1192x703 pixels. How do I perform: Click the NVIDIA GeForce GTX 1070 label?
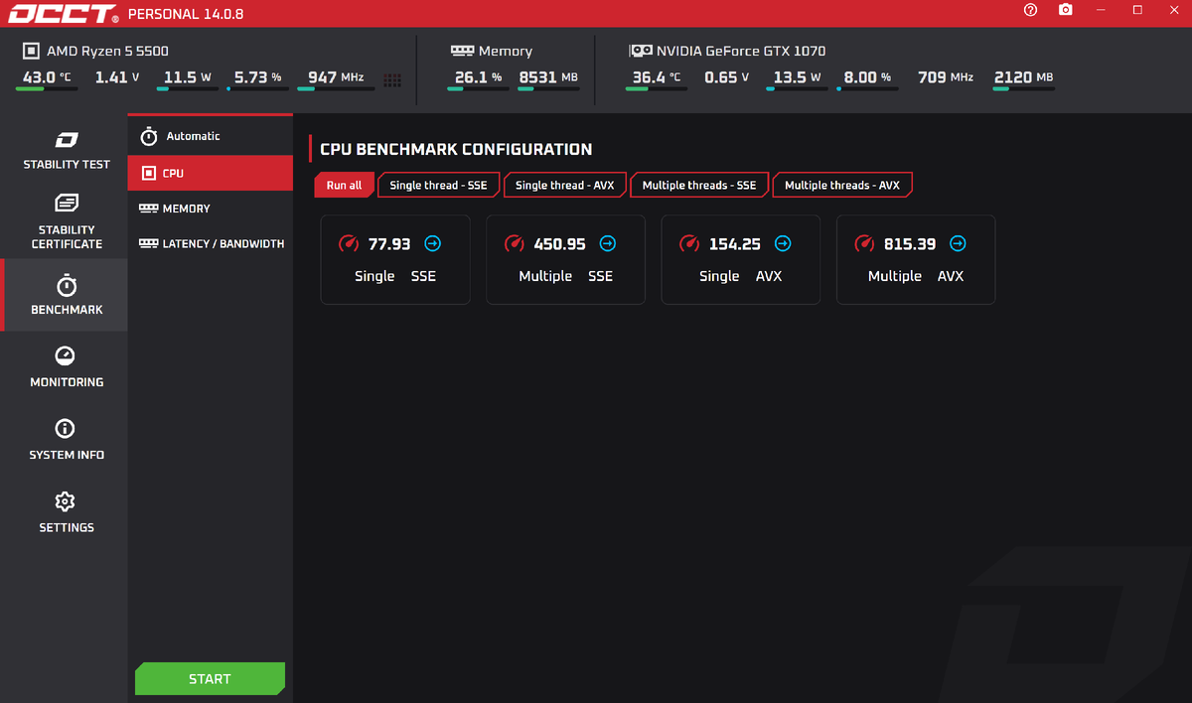click(x=741, y=51)
